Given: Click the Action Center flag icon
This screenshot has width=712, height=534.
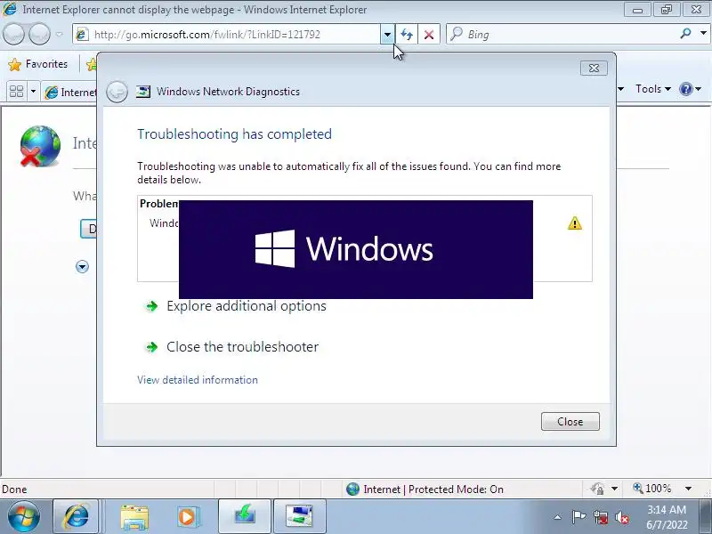Looking at the screenshot, I should click(x=578, y=517).
